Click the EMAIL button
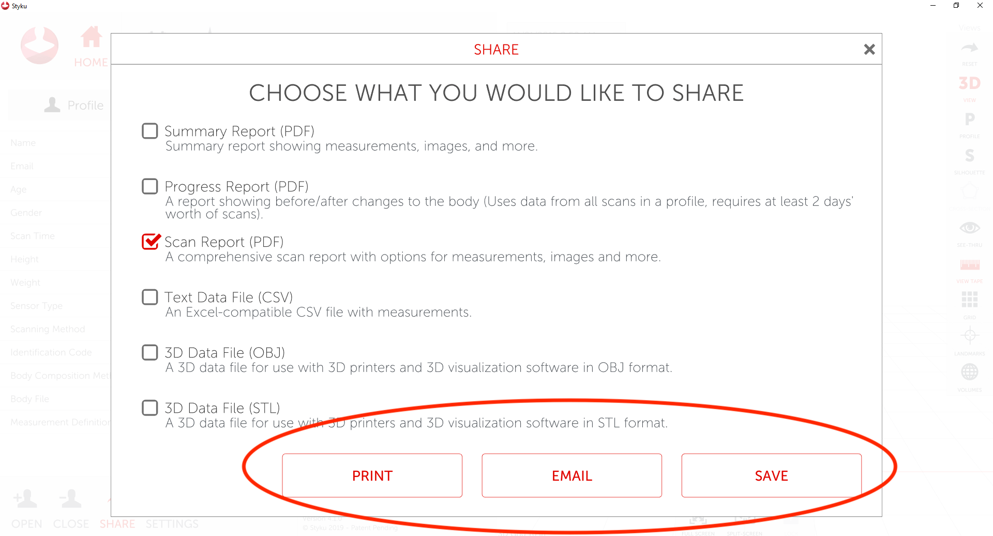993x536 pixels. [571, 475]
